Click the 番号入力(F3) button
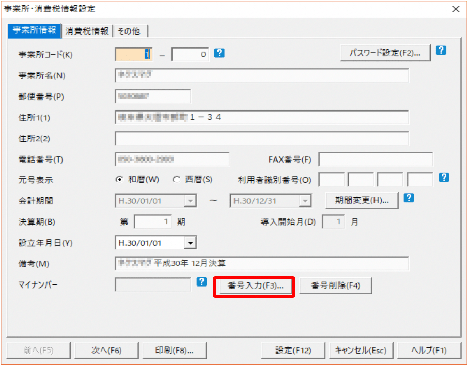 tap(256, 286)
